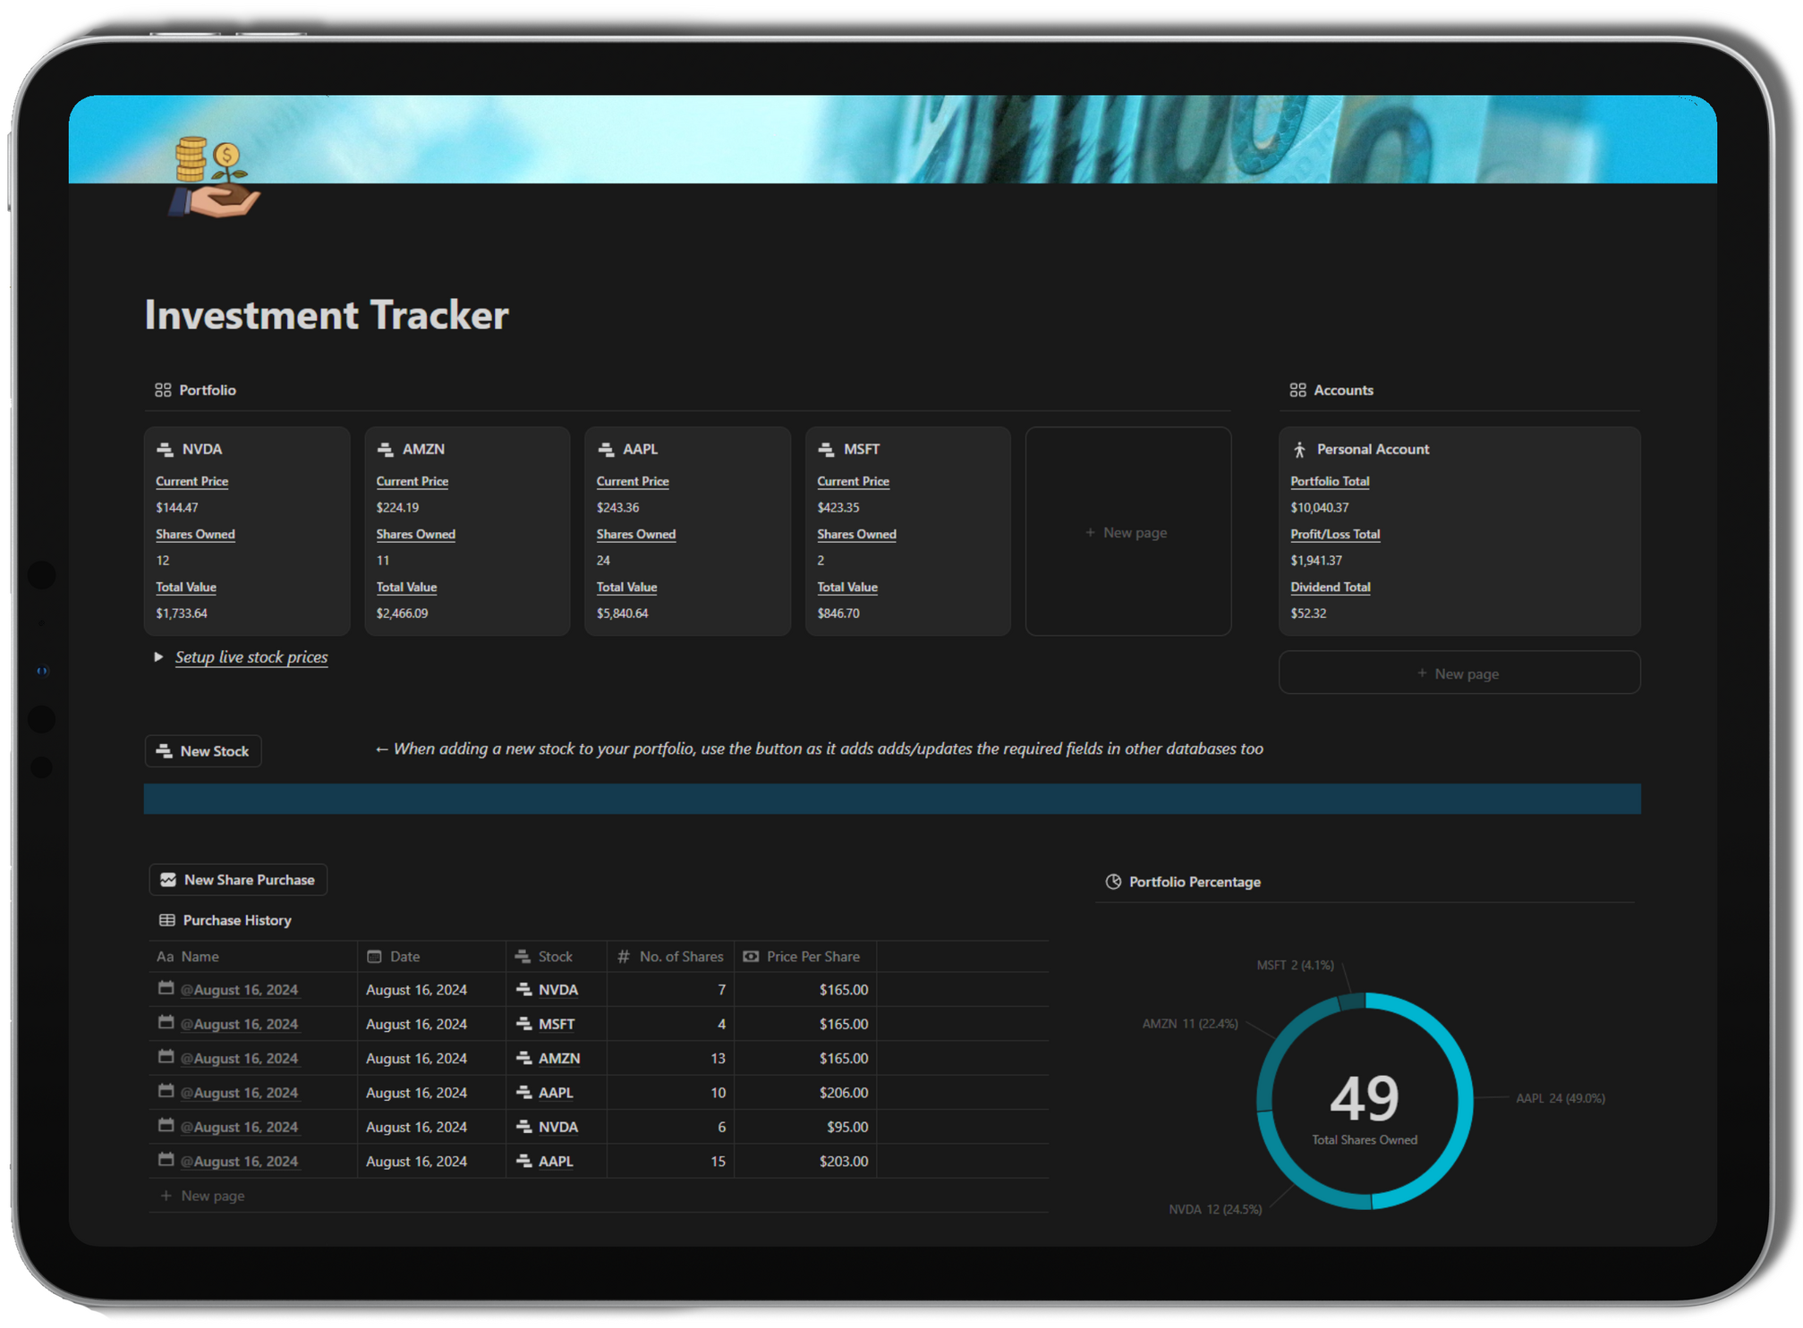Click the money plant page icon
Viewport: 1803px width, 1328px height.
coord(215,177)
